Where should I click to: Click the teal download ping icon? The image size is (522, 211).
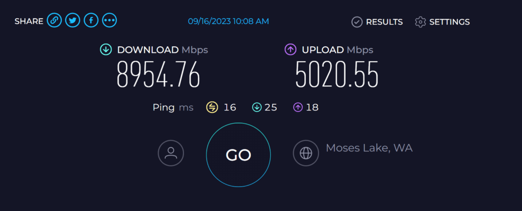(x=257, y=107)
